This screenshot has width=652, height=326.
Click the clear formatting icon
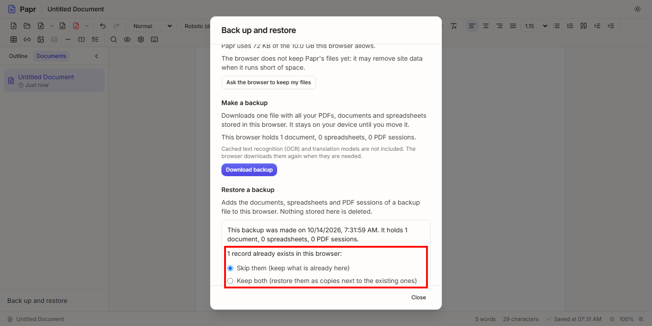click(x=454, y=26)
